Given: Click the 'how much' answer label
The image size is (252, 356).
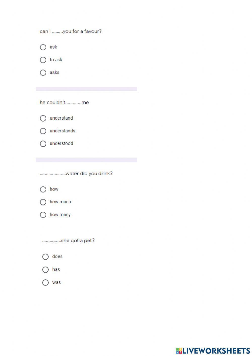Looking at the screenshot, I should [x=60, y=202].
